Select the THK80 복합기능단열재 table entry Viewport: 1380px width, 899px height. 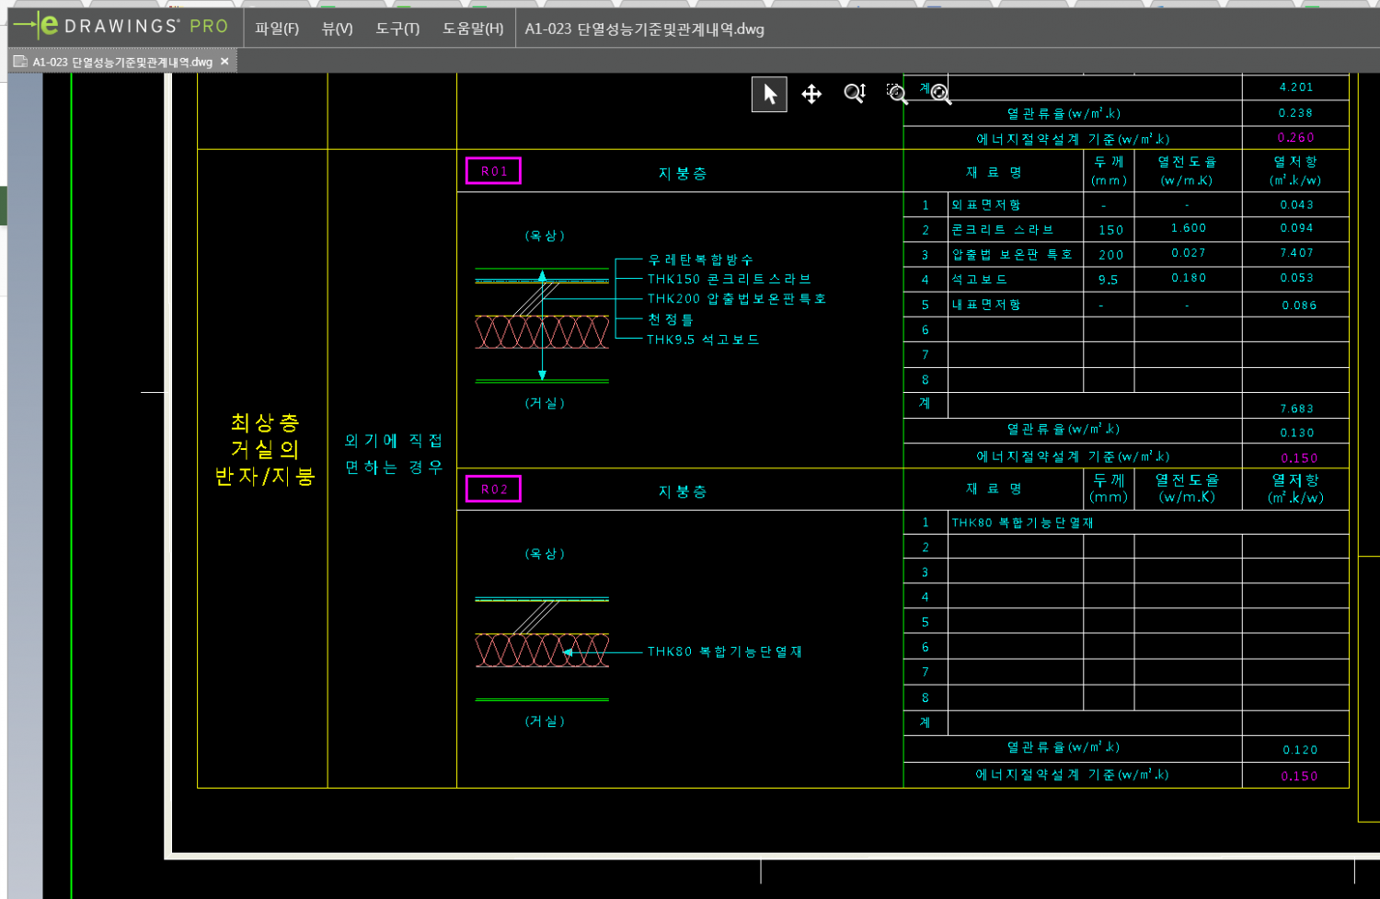(x=1022, y=523)
